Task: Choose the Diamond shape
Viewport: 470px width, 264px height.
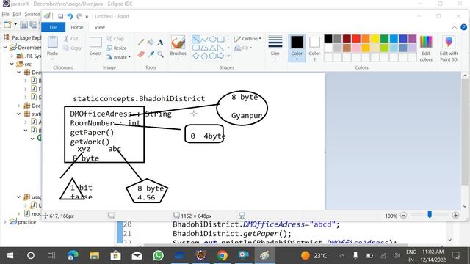Action: click(196, 56)
